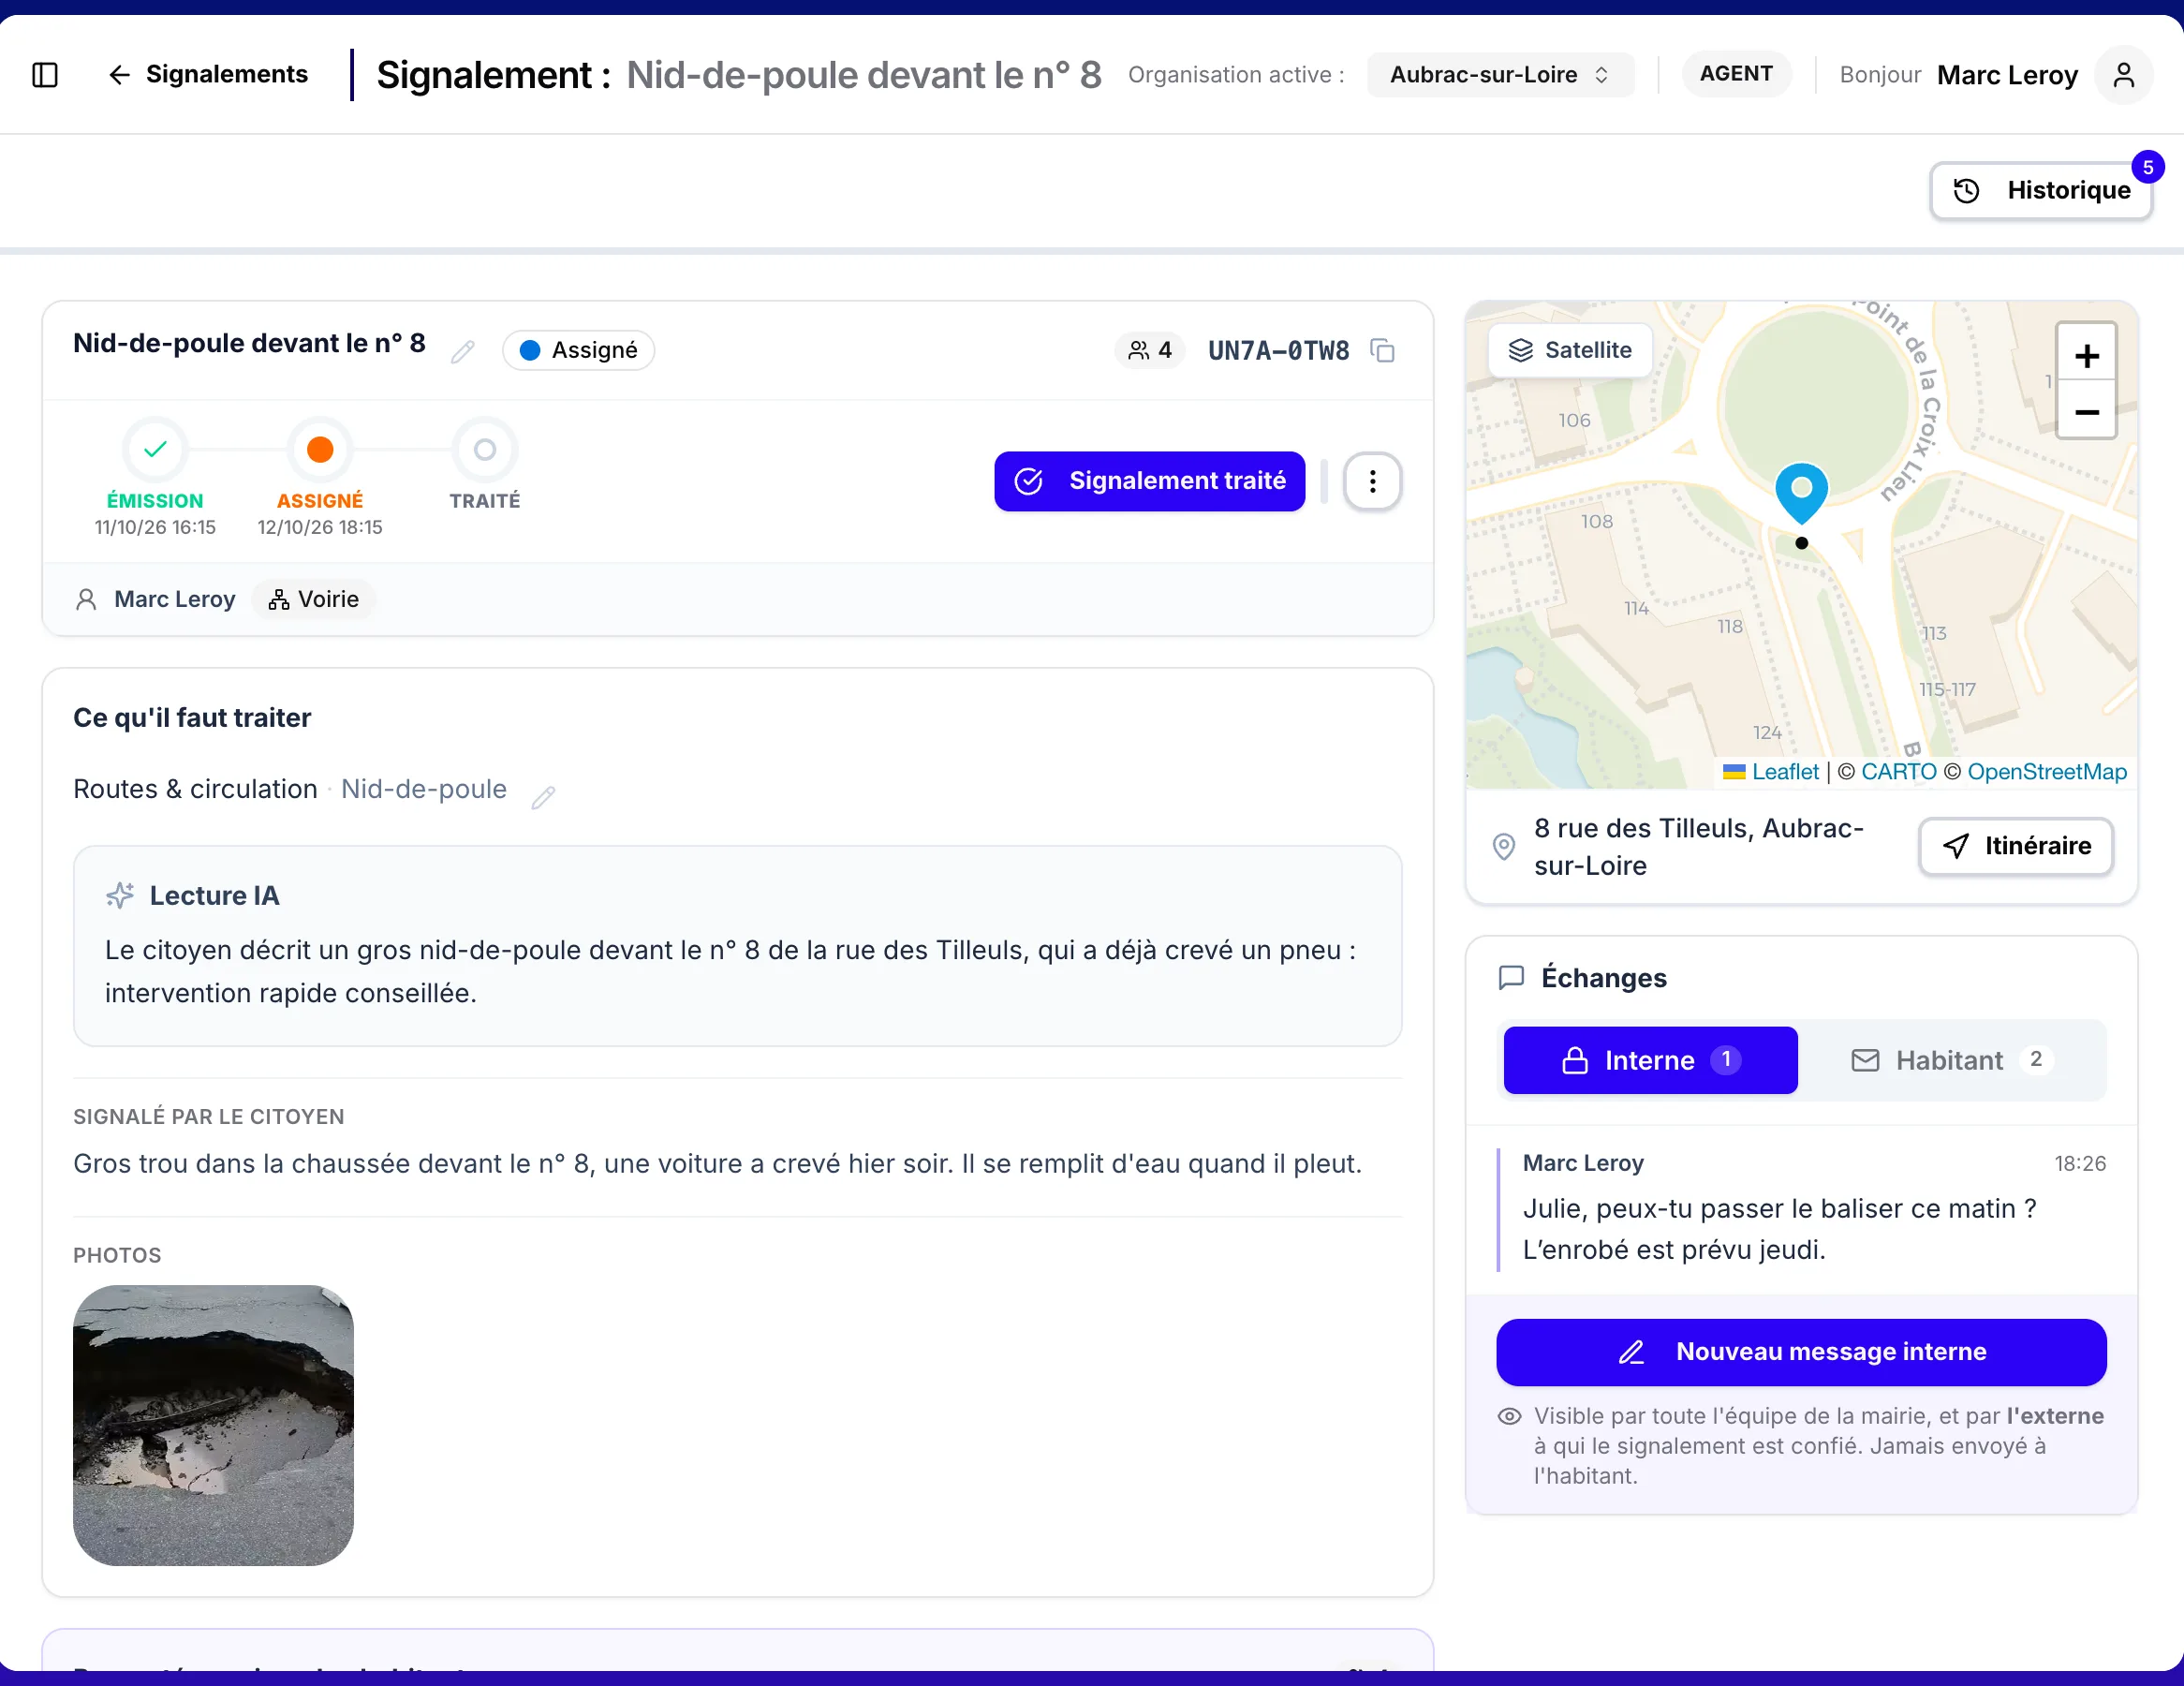Mark as Signalement traité
This screenshot has height=1686, width=2184.
[1150, 481]
